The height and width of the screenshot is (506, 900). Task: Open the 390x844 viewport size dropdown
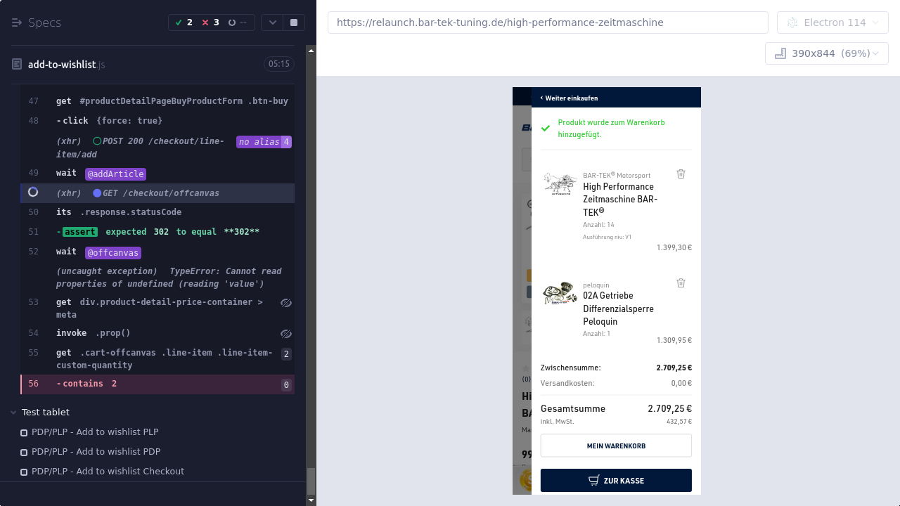[x=827, y=53]
